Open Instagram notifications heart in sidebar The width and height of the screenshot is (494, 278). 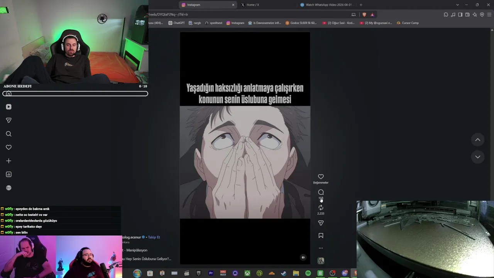[x=8, y=147]
